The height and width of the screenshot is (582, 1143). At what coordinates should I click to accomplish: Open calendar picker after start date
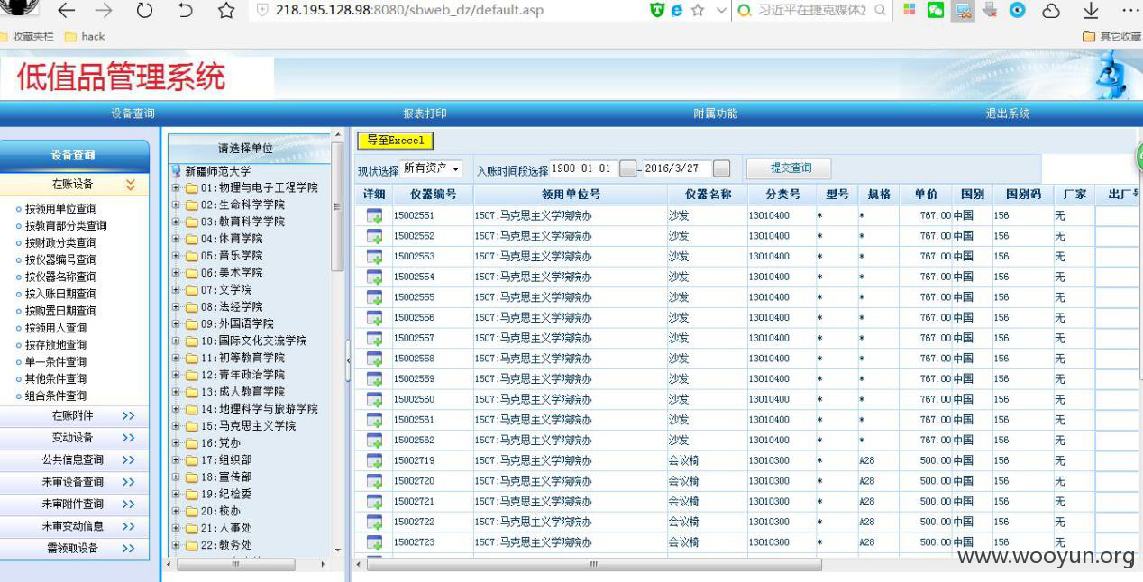pyautogui.click(x=628, y=168)
